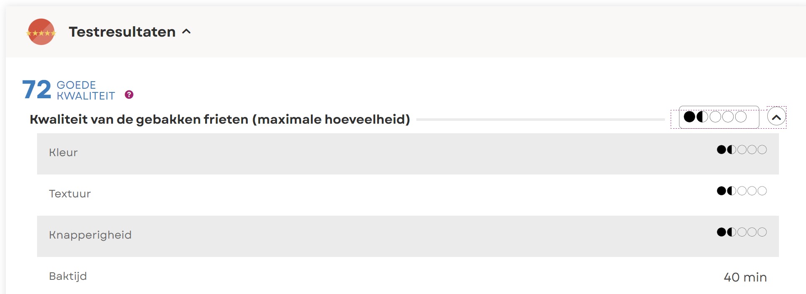The image size is (806, 294).
Task: Click the 72 score number
Action: pos(37,90)
